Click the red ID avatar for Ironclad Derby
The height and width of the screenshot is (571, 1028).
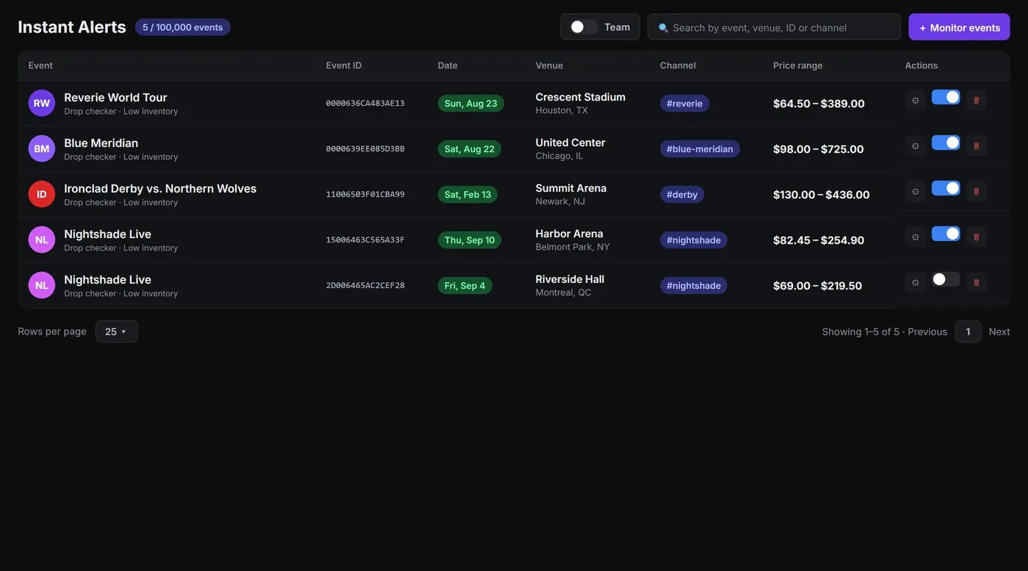pyautogui.click(x=42, y=194)
